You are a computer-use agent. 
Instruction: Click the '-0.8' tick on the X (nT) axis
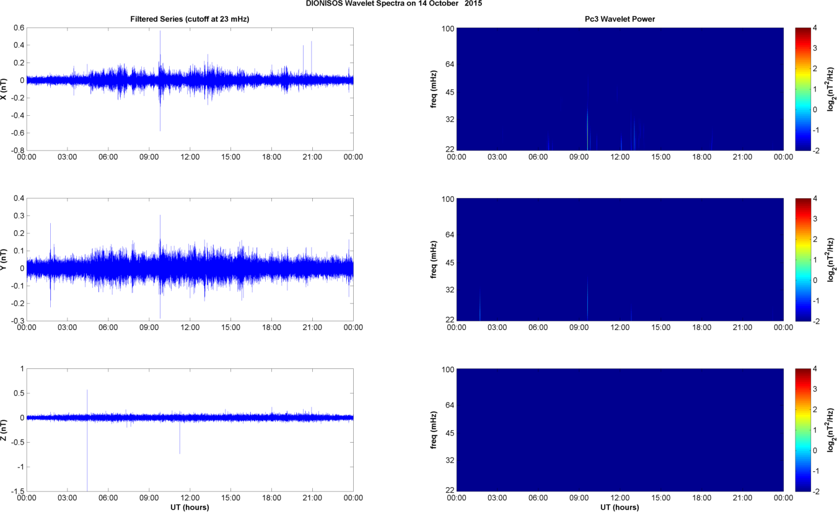coord(17,150)
